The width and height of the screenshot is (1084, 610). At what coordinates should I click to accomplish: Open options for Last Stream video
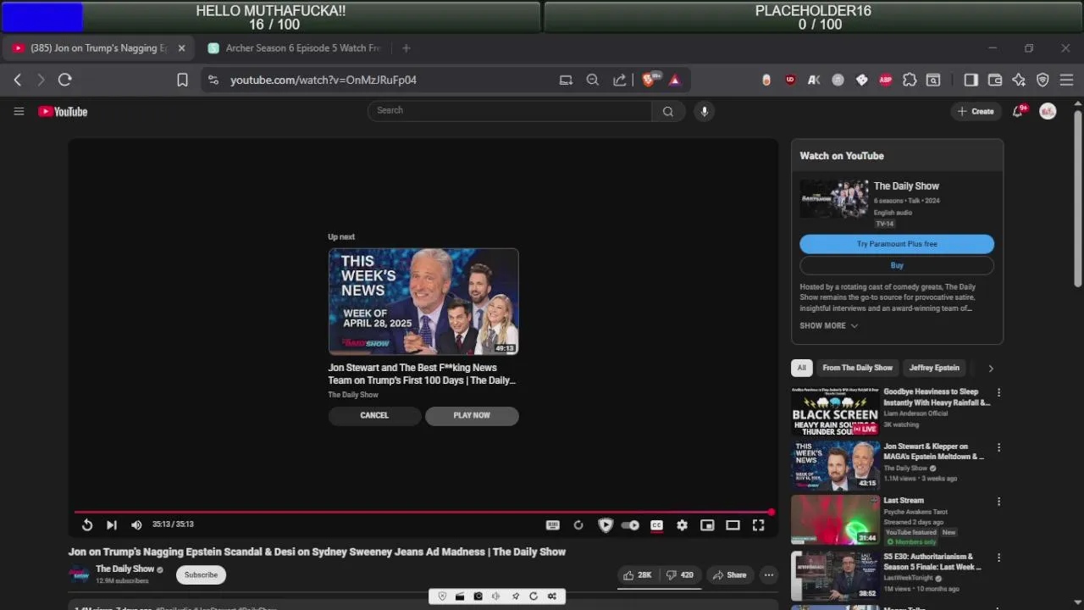[x=998, y=502]
